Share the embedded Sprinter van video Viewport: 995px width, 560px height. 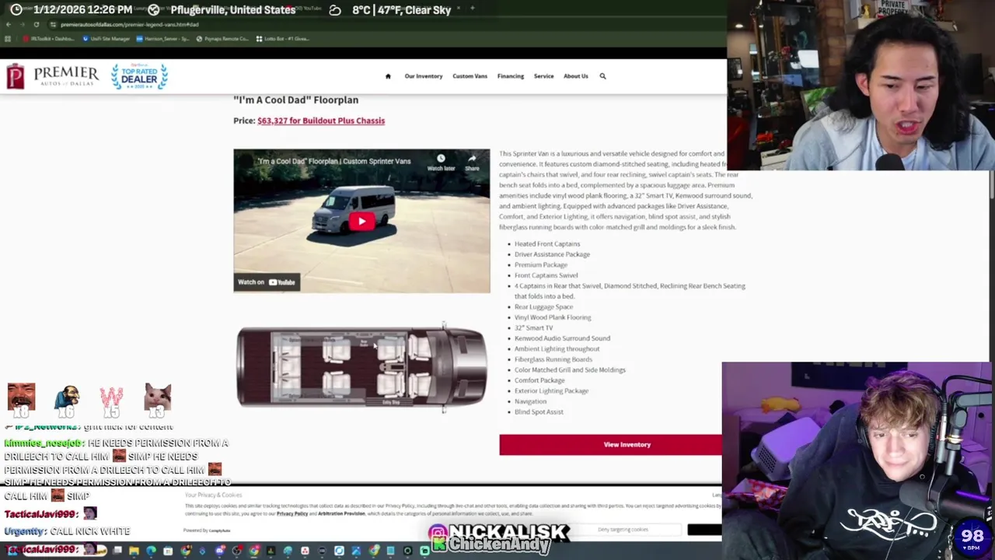pos(472,162)
